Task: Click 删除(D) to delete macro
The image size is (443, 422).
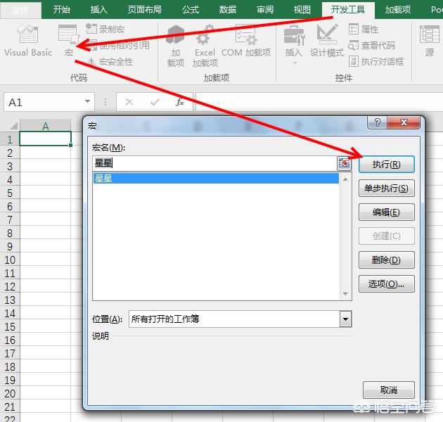Action: (x=387, y=260)
